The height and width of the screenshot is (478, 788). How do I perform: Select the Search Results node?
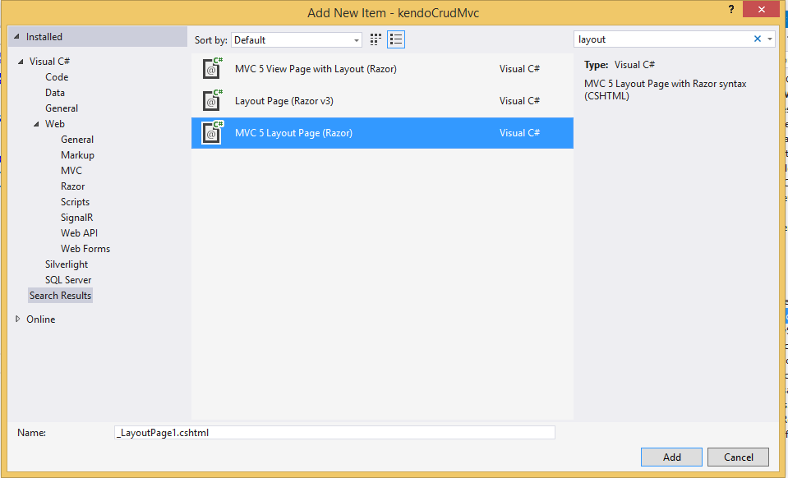point(60,295)
